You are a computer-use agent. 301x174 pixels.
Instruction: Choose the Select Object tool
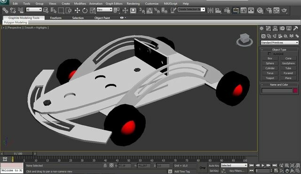(x=46, y=10)
